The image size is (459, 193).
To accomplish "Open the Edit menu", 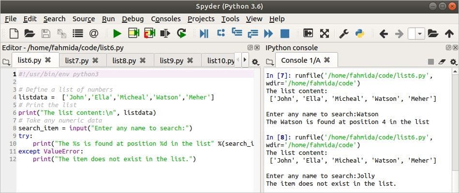I will coord(30,19).
